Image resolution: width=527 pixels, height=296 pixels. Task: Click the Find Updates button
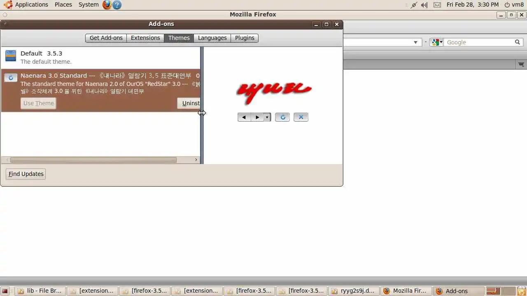[26, 174]
